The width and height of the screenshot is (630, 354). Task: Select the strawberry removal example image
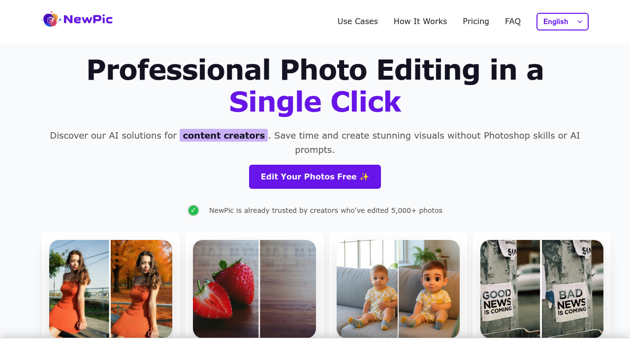pyautogui.click(x=254, y=289)
